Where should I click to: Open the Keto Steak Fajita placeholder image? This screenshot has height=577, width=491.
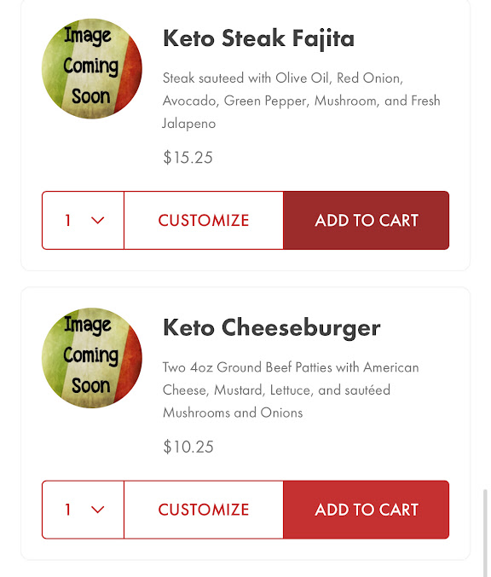tap(92, 69)
